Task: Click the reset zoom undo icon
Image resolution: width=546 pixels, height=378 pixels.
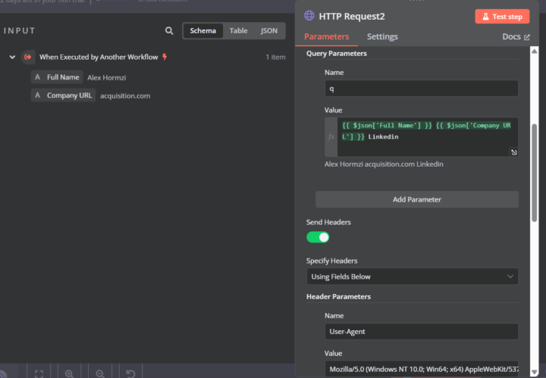Action: (x=130, y=373)
